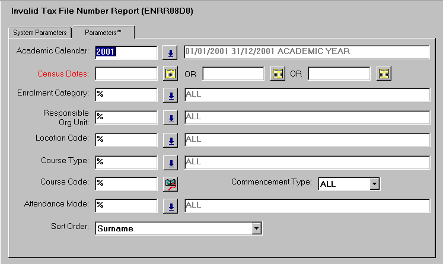Select the Parameters tab
Screen dimensions: 443x264
coord(103,32)
